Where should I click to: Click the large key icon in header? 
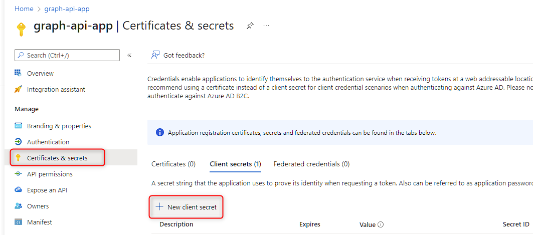pos(21,29)
